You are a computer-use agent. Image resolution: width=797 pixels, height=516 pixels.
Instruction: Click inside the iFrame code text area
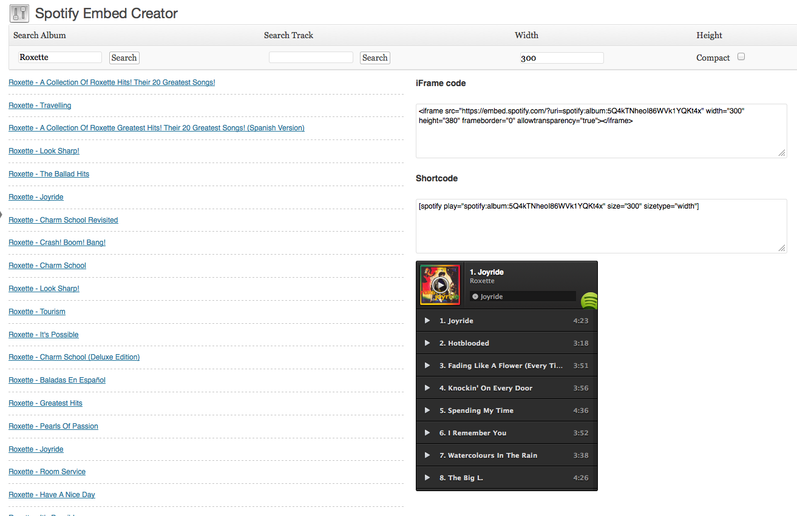(602, 131)
